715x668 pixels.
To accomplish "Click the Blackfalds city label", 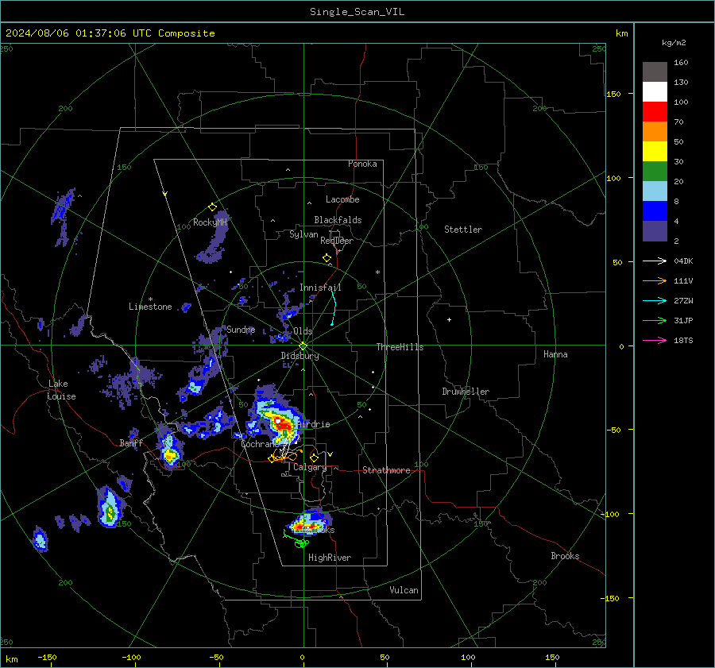I will point(338,220).
